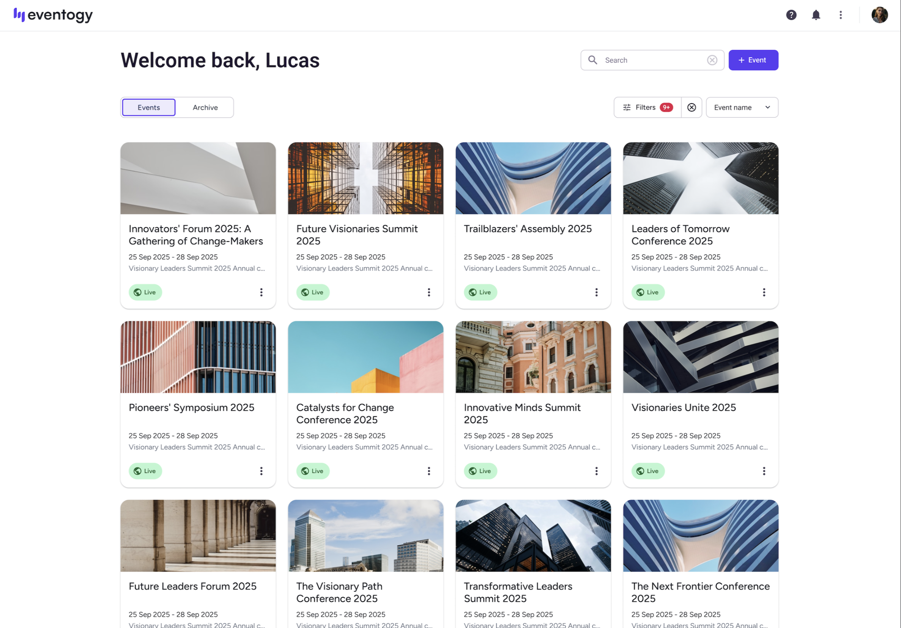Click the Pioneers' Symposium red facade thumbnail
The height and width of the screenshot is (628, 901).
198,357
